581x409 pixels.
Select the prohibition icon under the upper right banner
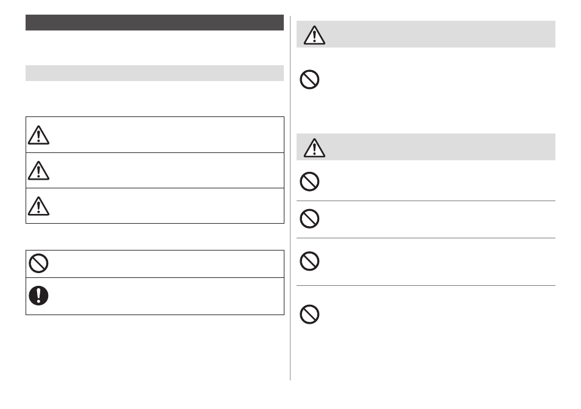click(309, 79)
